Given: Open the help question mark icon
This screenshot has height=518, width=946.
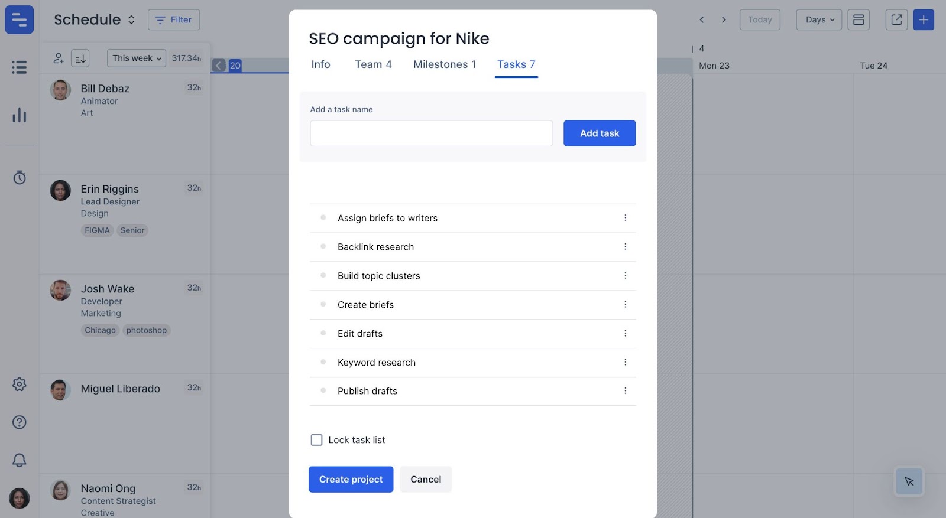Looking at the screenshot, I should (20, 422).
